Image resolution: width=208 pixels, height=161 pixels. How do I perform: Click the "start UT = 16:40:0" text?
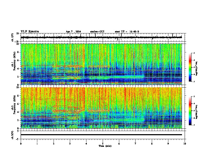pos(127,32)
